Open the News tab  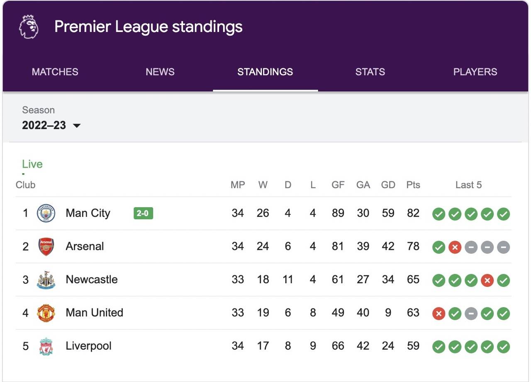pos(160,72)
